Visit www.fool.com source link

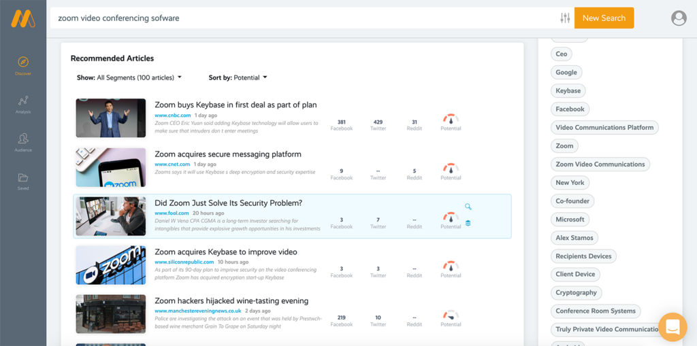pos(172,213)
